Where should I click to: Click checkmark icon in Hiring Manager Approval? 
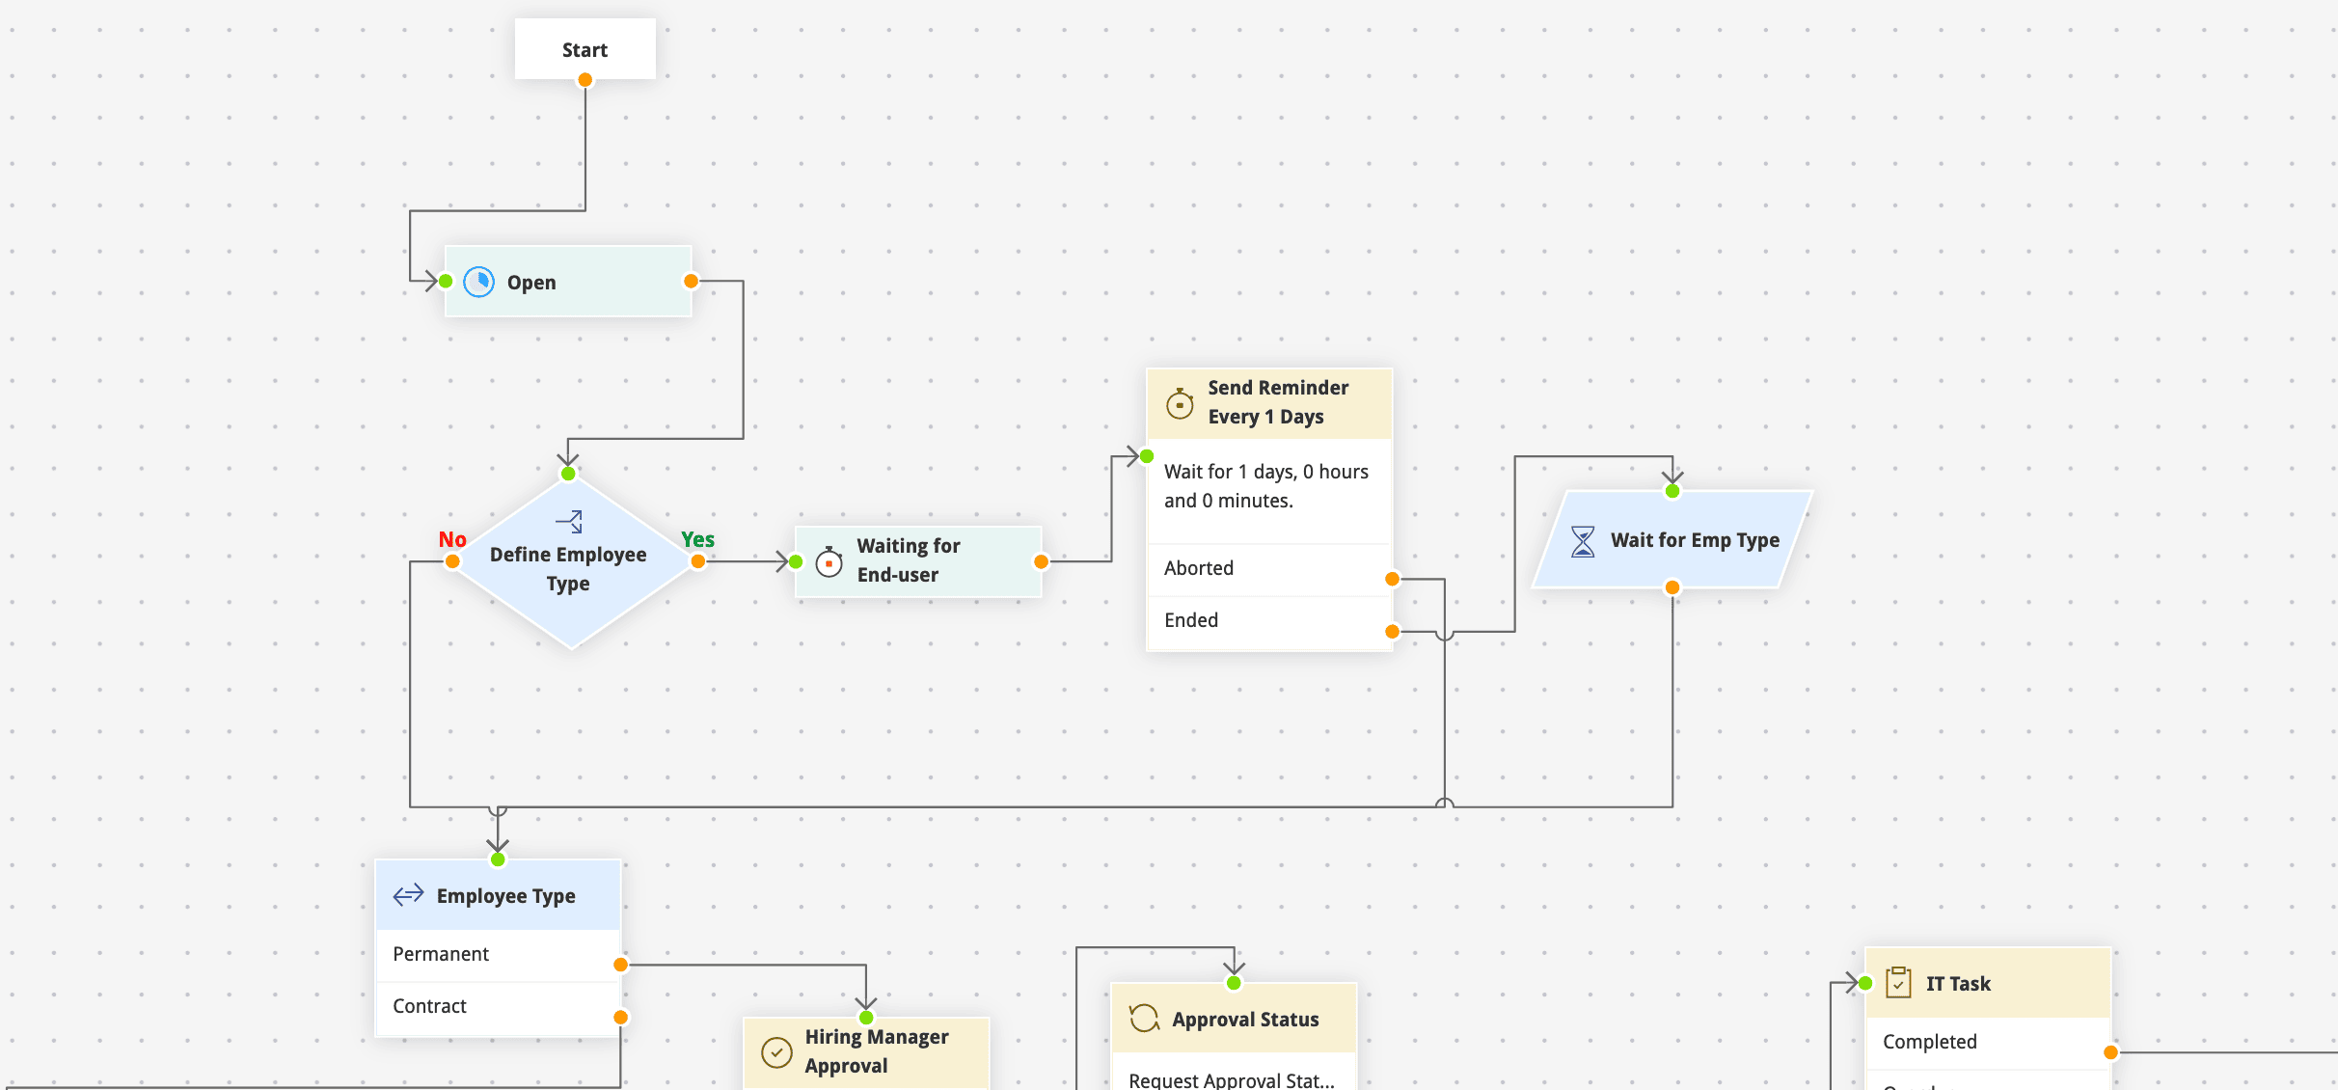pos(776,1051)
